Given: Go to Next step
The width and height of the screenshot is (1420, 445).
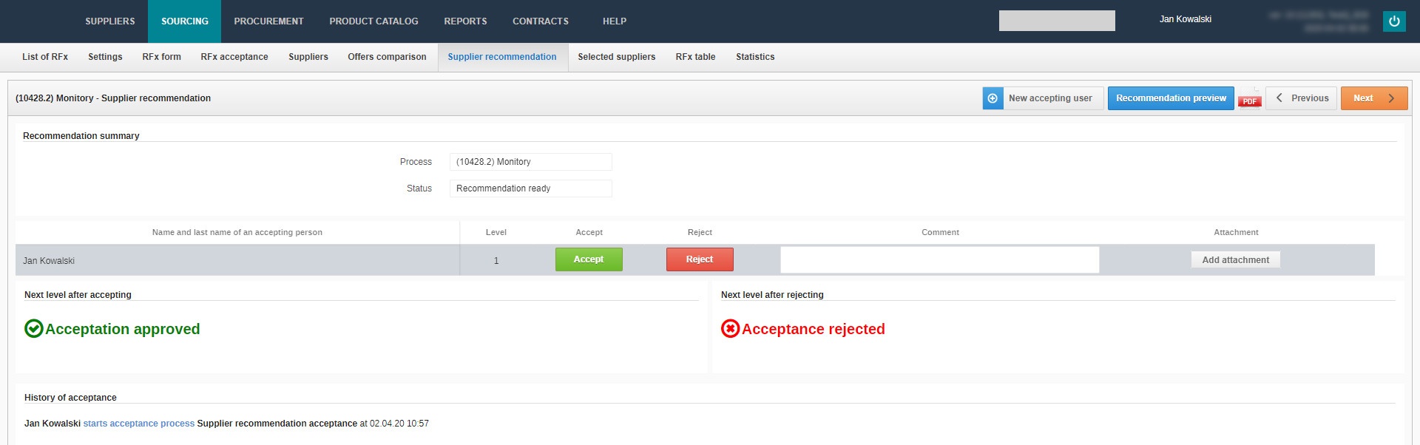Looking at the screenshot, I should 1373,98.
